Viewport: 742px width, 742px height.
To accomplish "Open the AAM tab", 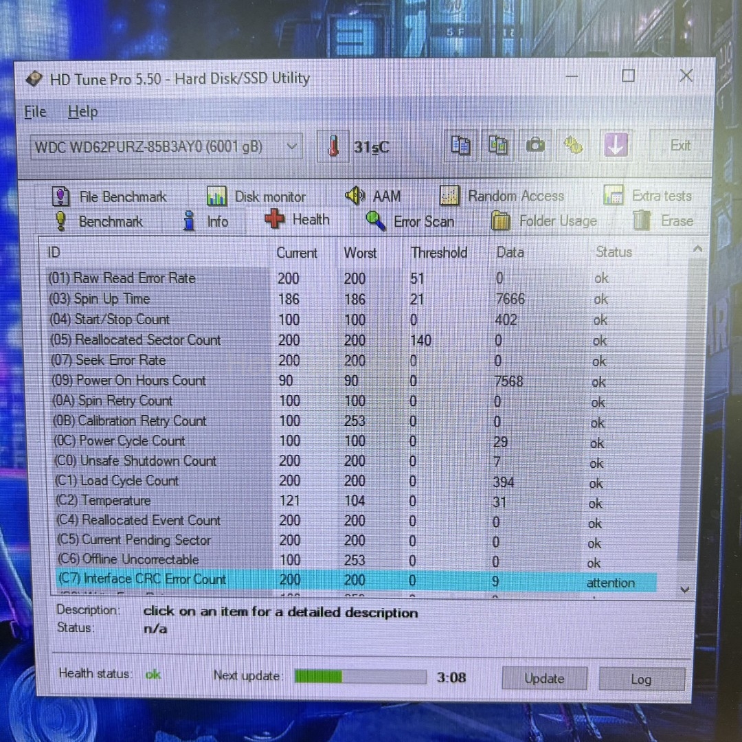I will point(373,195).
